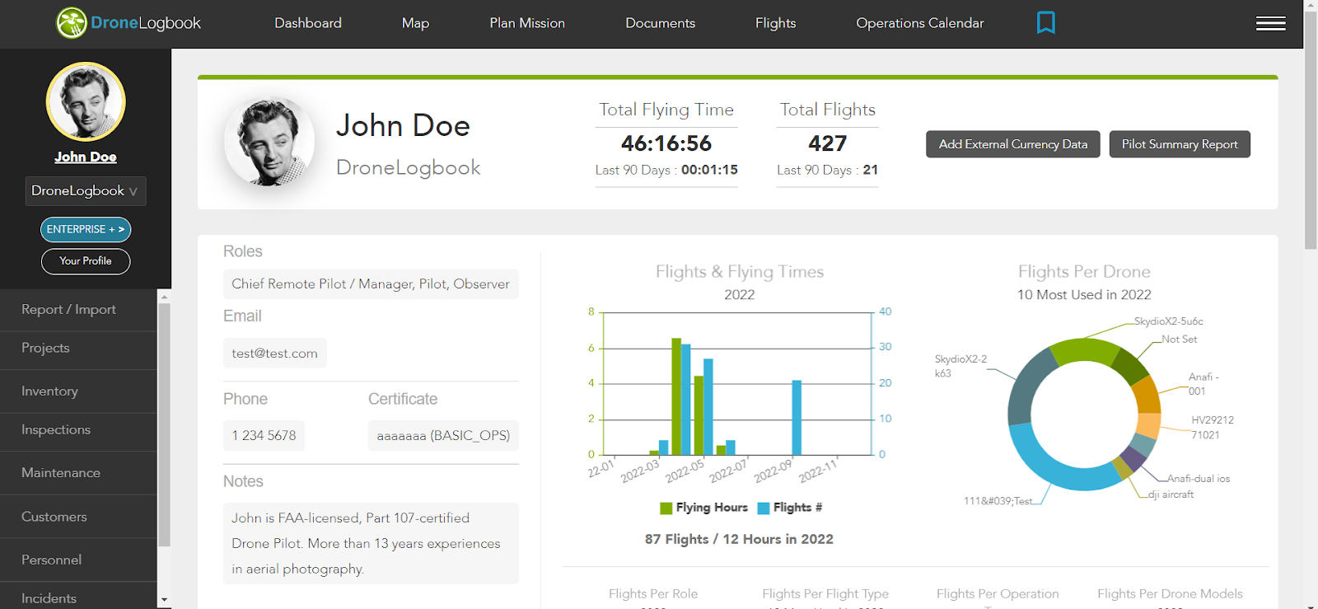
Task: Click the ENTERPRISE + button
Action: (86, 229)
